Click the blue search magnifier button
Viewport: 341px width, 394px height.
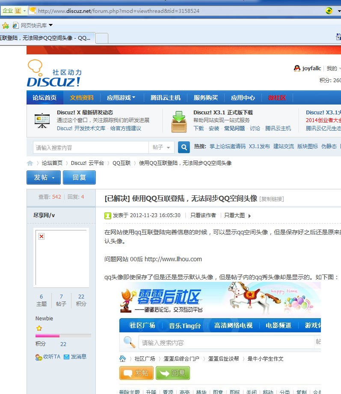coord(184,147)
